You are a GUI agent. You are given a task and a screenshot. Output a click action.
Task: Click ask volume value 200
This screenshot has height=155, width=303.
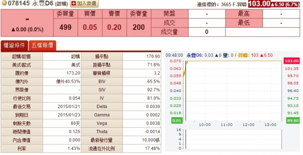[139, 27]
